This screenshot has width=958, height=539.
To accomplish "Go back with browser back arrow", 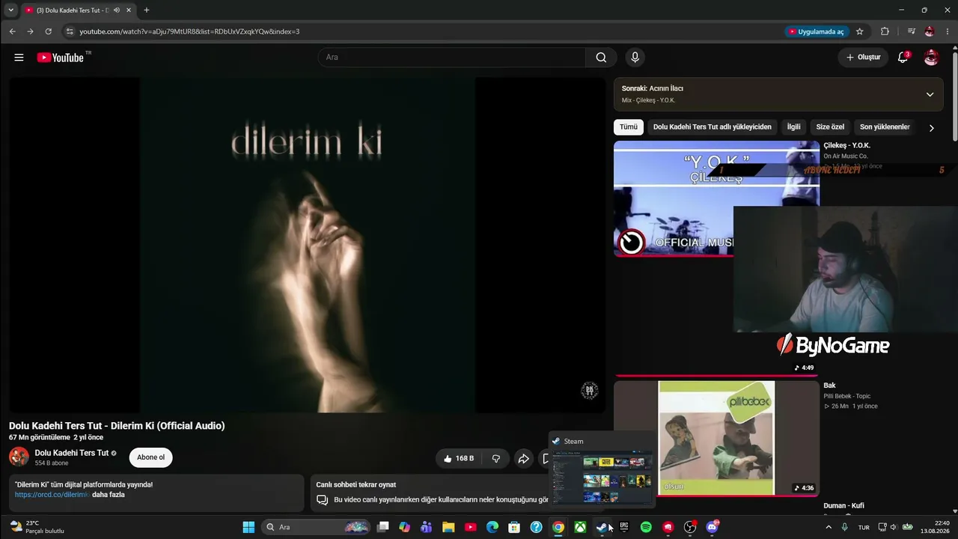I will pyautogui.click(x=12, y=31).
